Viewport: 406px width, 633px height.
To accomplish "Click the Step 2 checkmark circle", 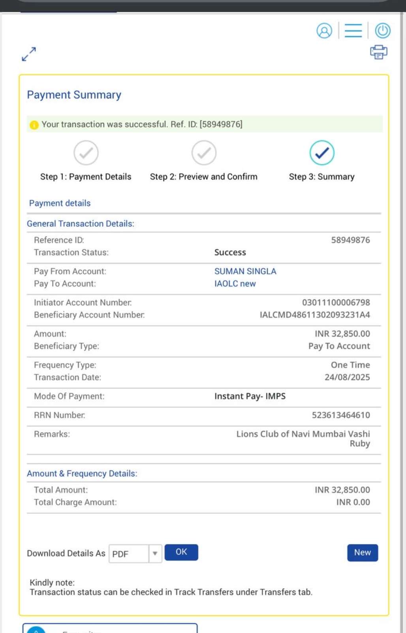I will coord(204,153).
